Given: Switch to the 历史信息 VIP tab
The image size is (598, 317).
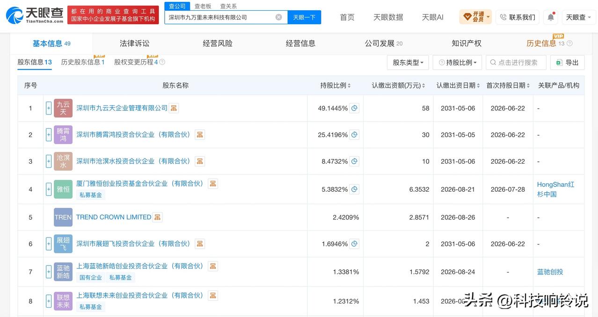Looking at the screenshot, I should (546, 43).
